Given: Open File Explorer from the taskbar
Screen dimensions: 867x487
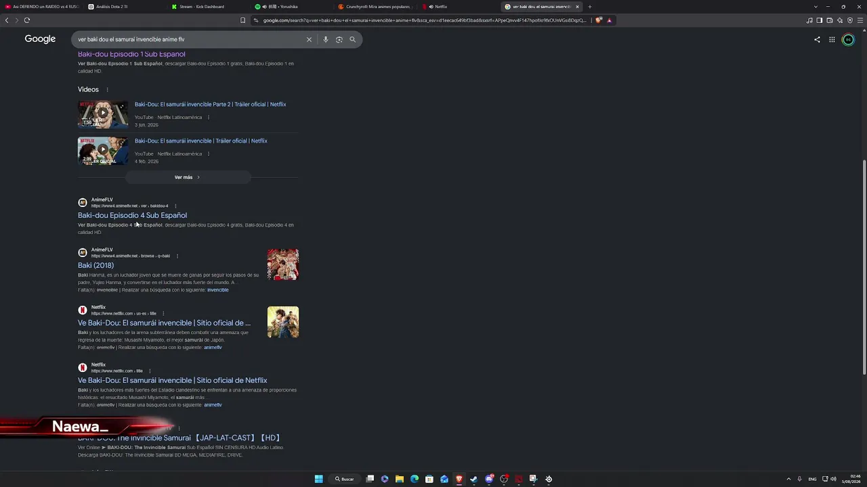Looking at the screenshot, I should point(400,479).
